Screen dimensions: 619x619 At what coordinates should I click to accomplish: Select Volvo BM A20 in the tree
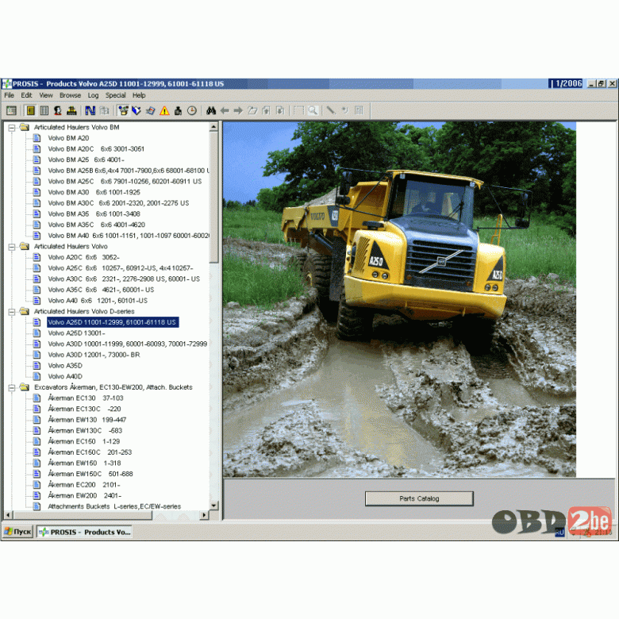tap(68, 138)
